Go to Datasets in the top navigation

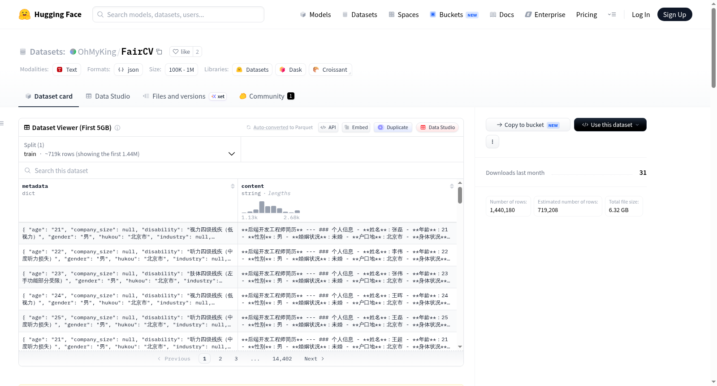click(359, 14)
